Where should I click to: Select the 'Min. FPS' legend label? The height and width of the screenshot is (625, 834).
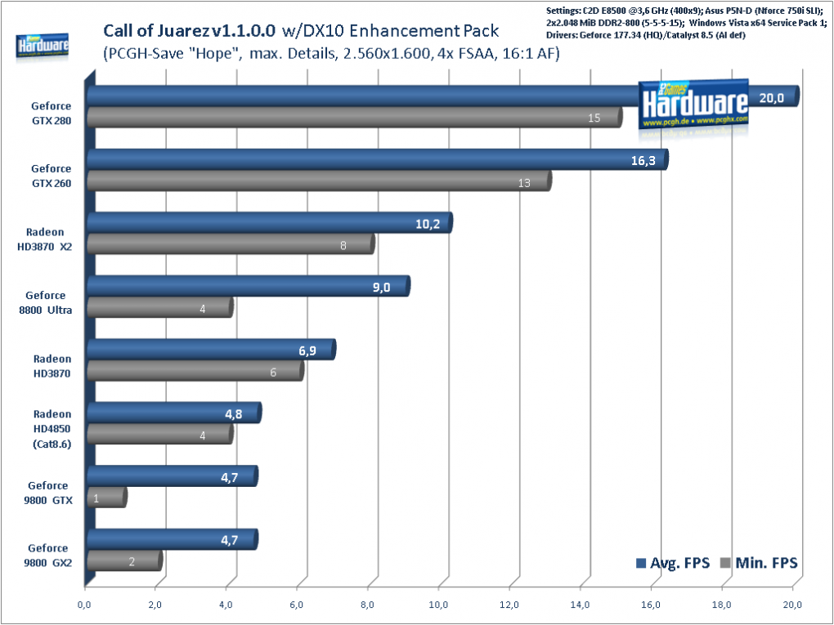[766, 564]
